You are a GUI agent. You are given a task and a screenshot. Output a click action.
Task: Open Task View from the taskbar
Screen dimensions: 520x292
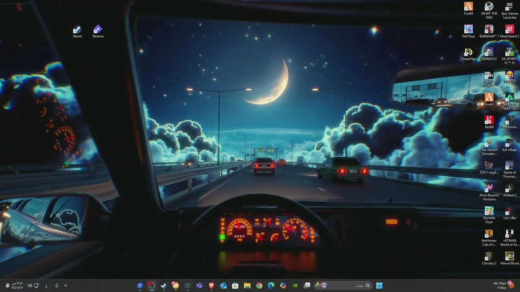click(x=307, y=286)
